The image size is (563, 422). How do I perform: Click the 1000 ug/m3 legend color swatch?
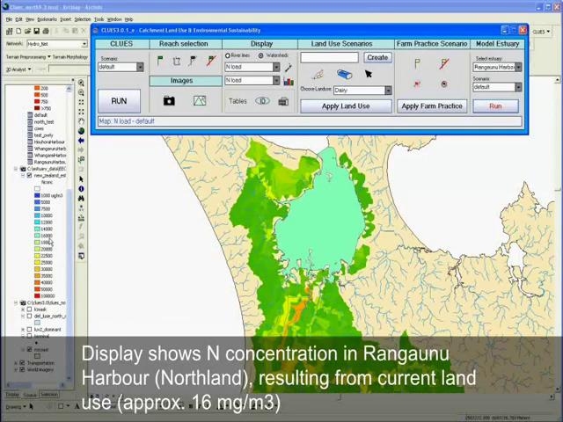[x=37, y=195]
